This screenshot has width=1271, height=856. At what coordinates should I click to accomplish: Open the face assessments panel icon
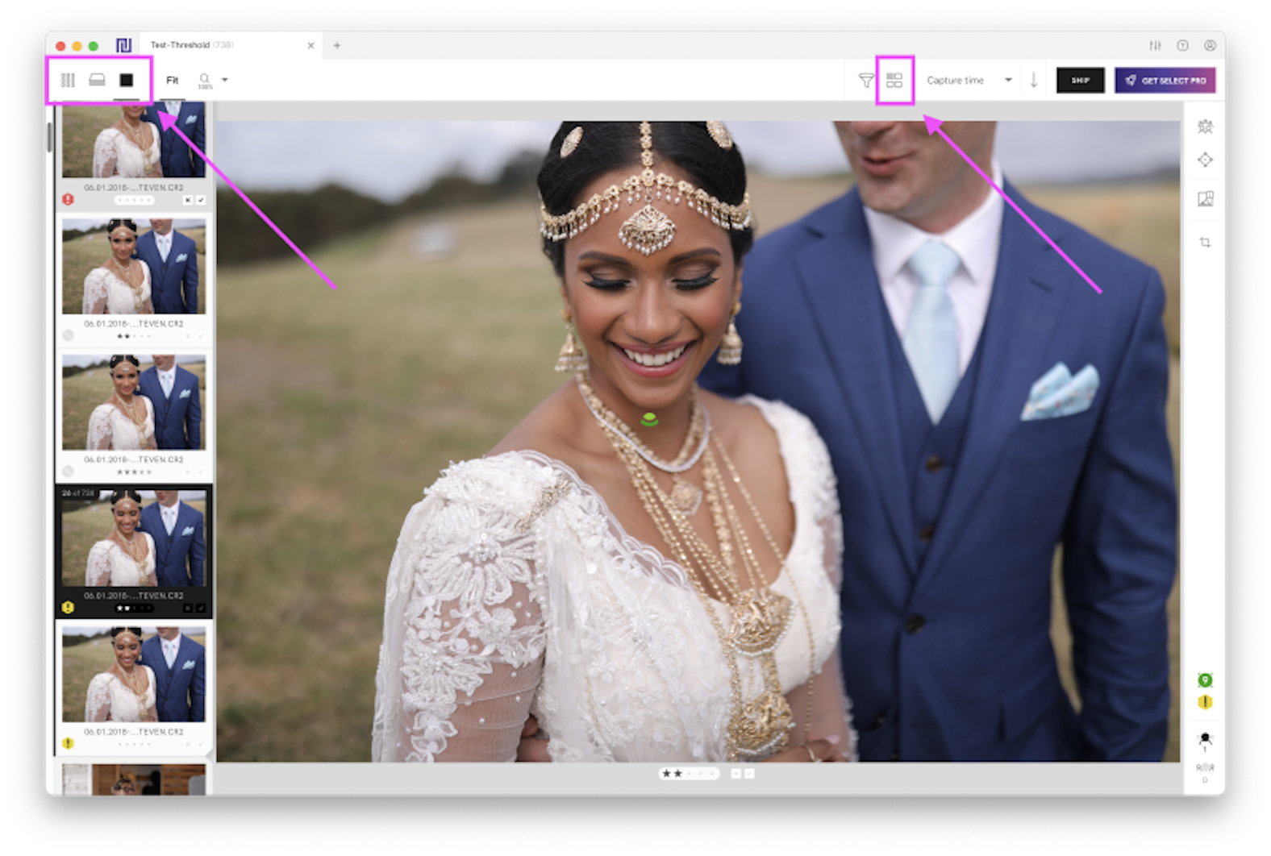point(1205,127)
